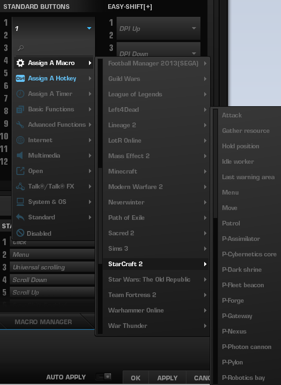Toggle the Auto Apply switch
Viewport: 281px width, 385px height.
pos(104,377)
